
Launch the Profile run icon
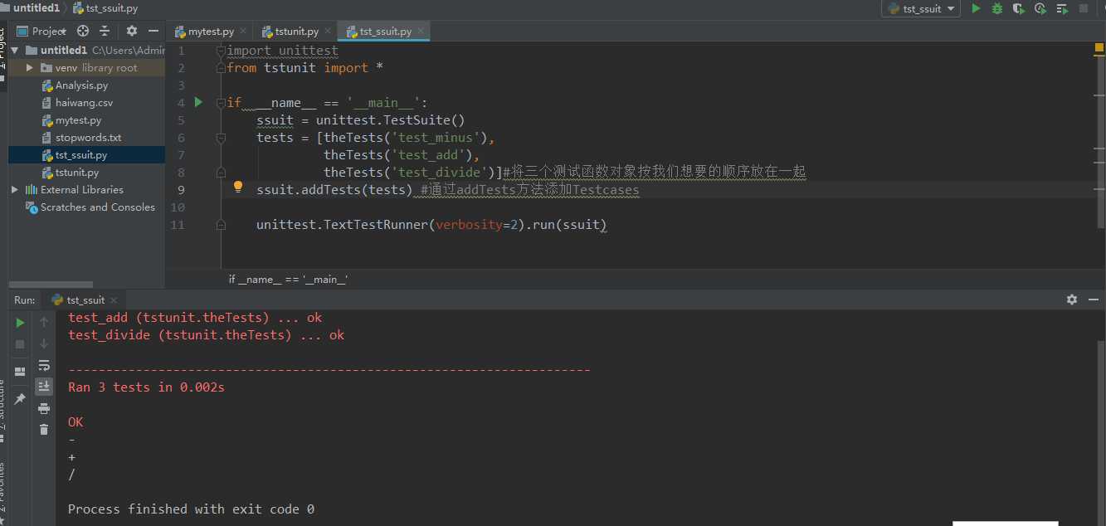[x=1040, y=8]
